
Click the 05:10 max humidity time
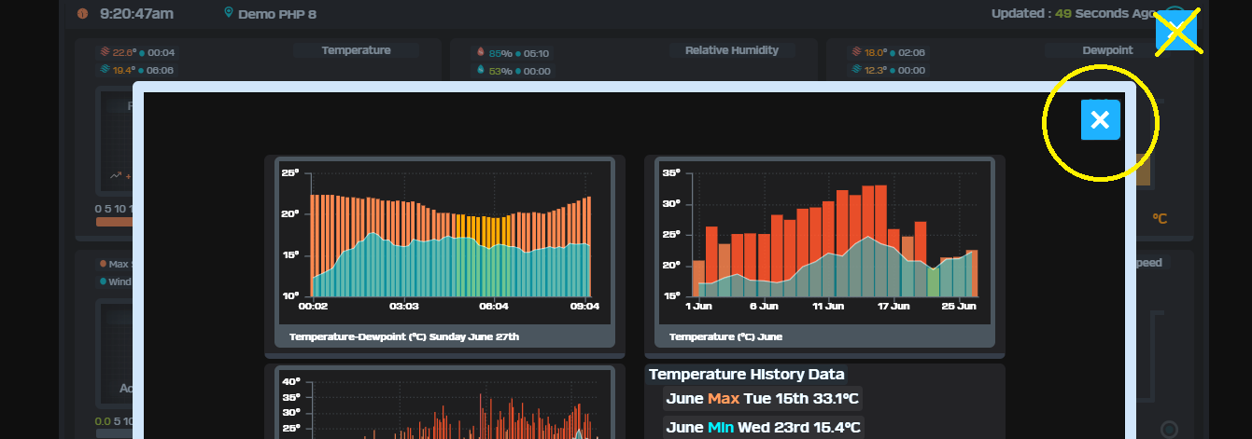tap(536, 53)
